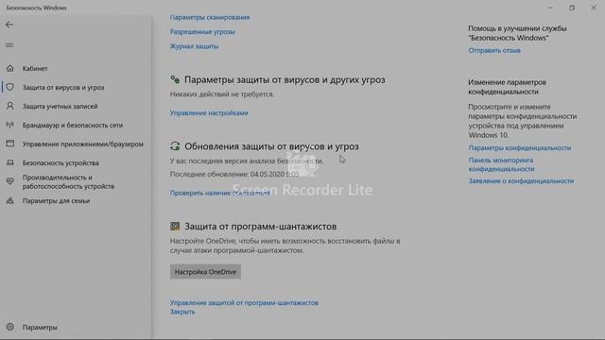The width and height of the screenshot is (605, 340).
Task: Click the firewall antenna icon
Action: [10, 125]
